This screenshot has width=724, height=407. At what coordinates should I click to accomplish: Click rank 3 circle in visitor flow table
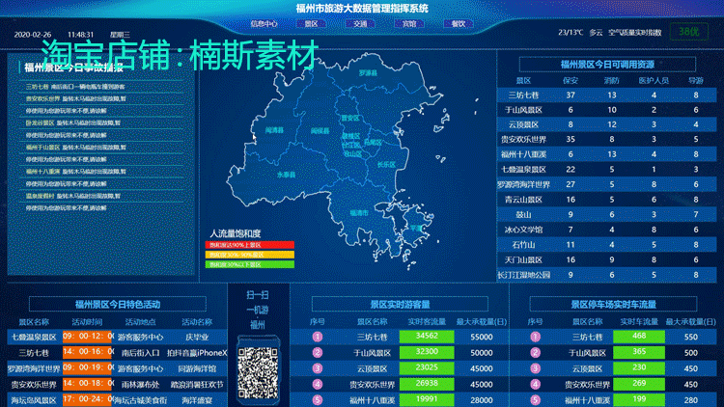coord(318,368)
